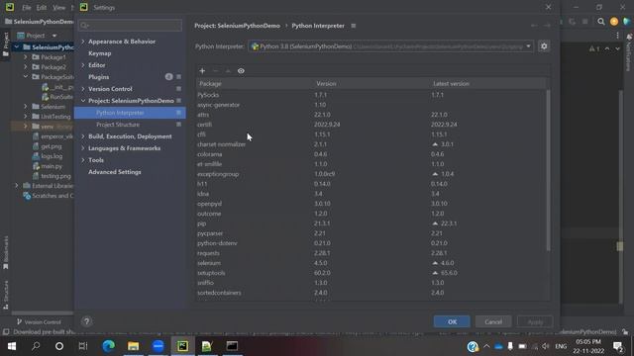Open Edit menu in PyCharm
Viewport: 634px width, 356px height.
42,8
